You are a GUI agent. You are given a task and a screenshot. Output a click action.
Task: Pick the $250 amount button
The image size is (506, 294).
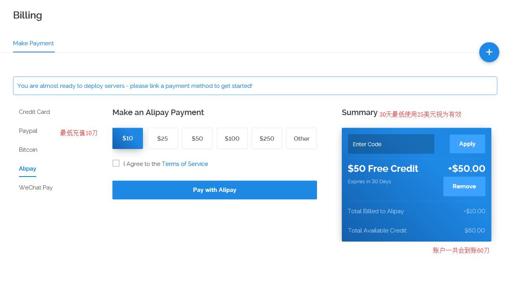pyautogui.click(x=267, y=138)
